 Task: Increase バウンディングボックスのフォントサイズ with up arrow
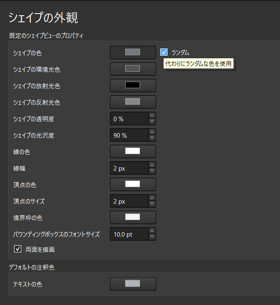[x=152, y=231]
